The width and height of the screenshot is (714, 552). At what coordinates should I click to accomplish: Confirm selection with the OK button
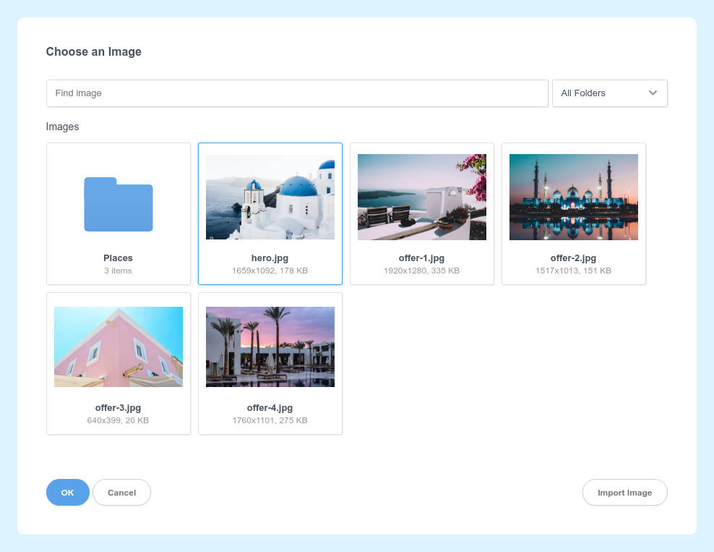click(67, 492)
